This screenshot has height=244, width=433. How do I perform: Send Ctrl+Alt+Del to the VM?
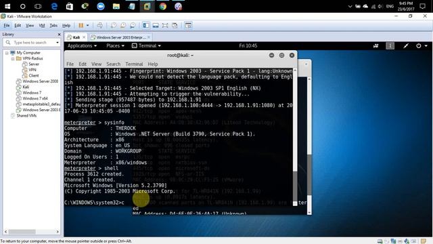pos(99,26)
